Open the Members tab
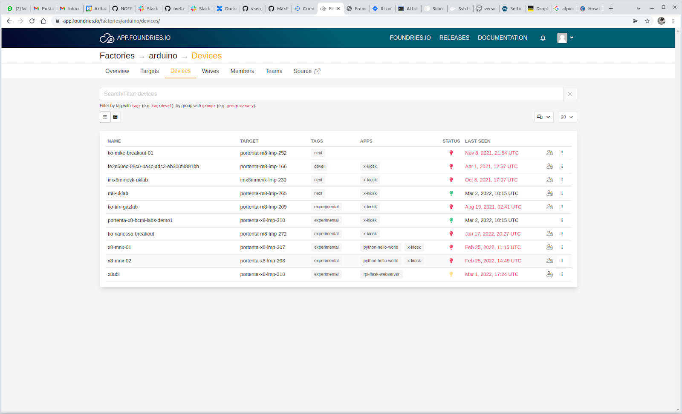The width and height of the screenshot is (682, 414). click(242, 71)
